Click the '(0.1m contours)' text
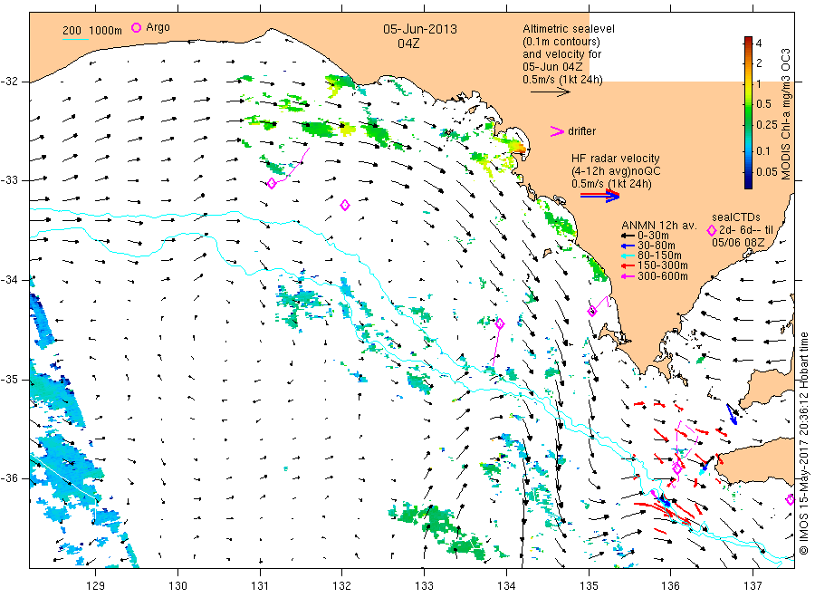The width and height of the screenshot is (815, 598). coord(561,42)
